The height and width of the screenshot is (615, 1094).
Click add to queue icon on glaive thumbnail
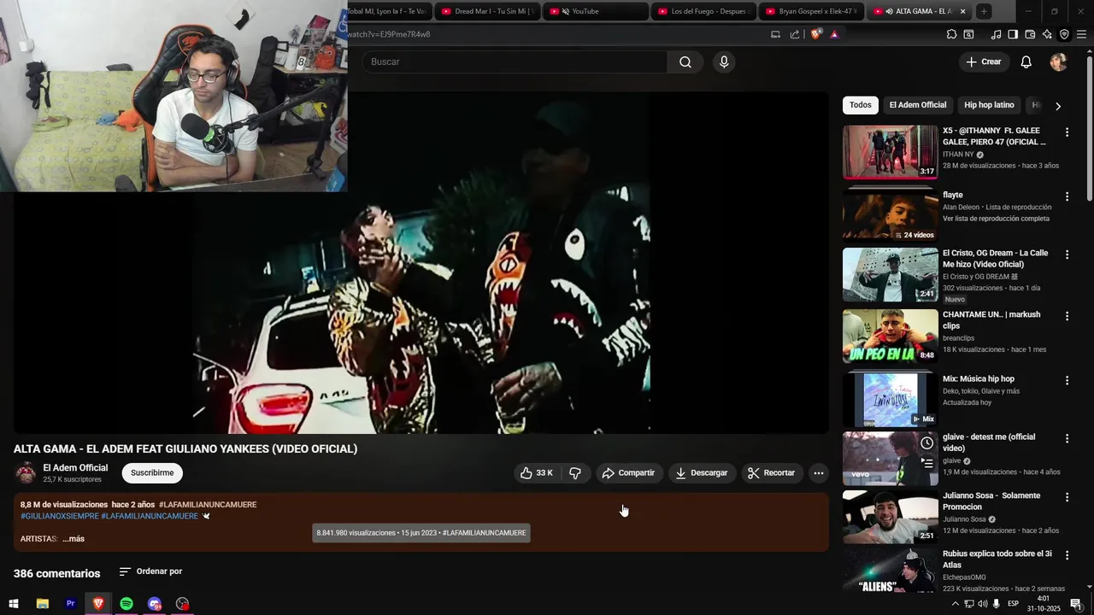tap(926, 464)
